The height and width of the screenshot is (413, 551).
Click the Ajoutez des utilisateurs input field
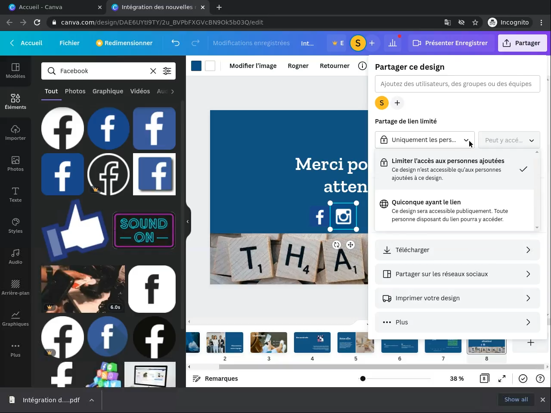point(458,84)
